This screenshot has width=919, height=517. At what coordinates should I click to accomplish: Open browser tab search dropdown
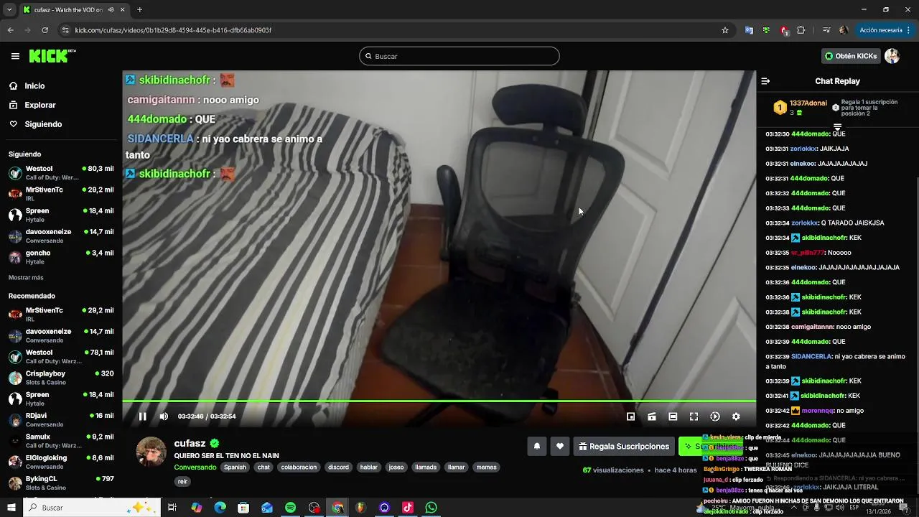9,10
